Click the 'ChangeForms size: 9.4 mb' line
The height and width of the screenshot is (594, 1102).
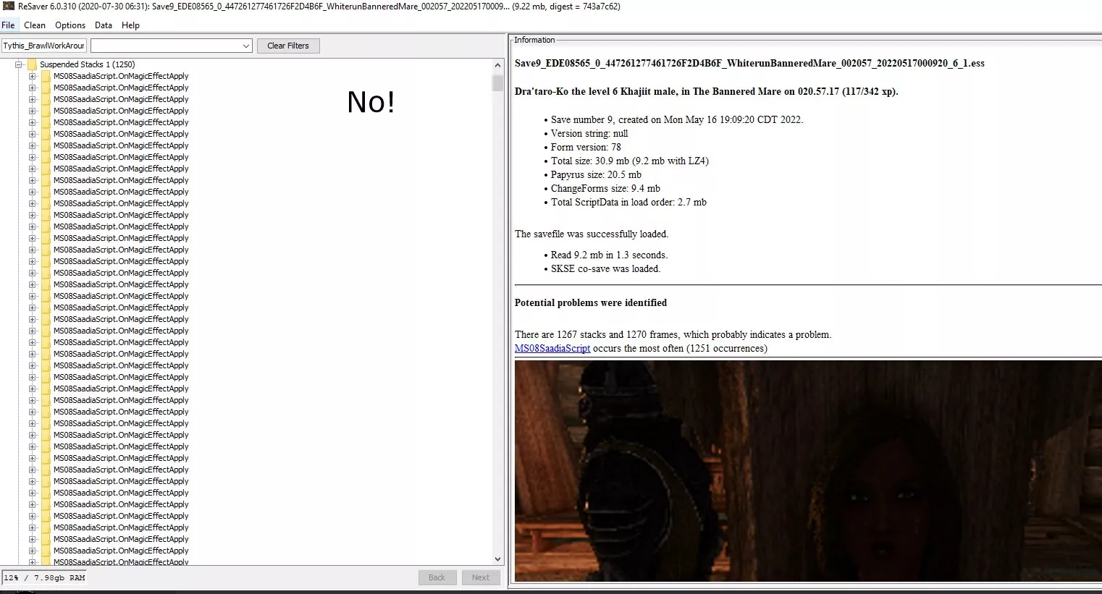tap(605, 188)
